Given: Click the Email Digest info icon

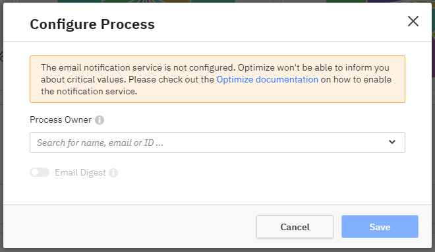Looking at the screenshot, I should pos(113,173).
